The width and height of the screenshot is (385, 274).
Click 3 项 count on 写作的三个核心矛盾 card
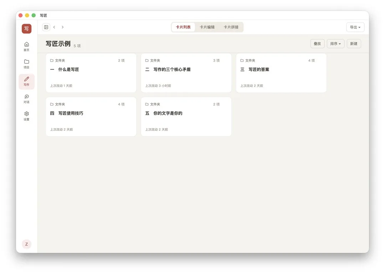pos(216,60)
